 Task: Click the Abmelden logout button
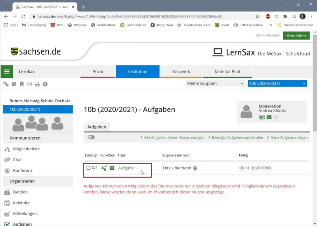[296, 35]
